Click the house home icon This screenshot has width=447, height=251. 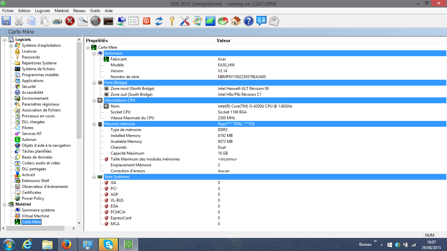[x=236, y=21]
